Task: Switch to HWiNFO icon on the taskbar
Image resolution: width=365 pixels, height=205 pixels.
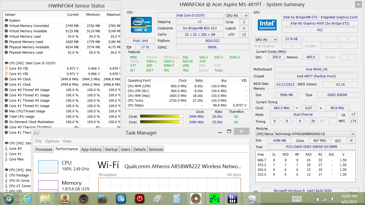Action: pos(232,199)
